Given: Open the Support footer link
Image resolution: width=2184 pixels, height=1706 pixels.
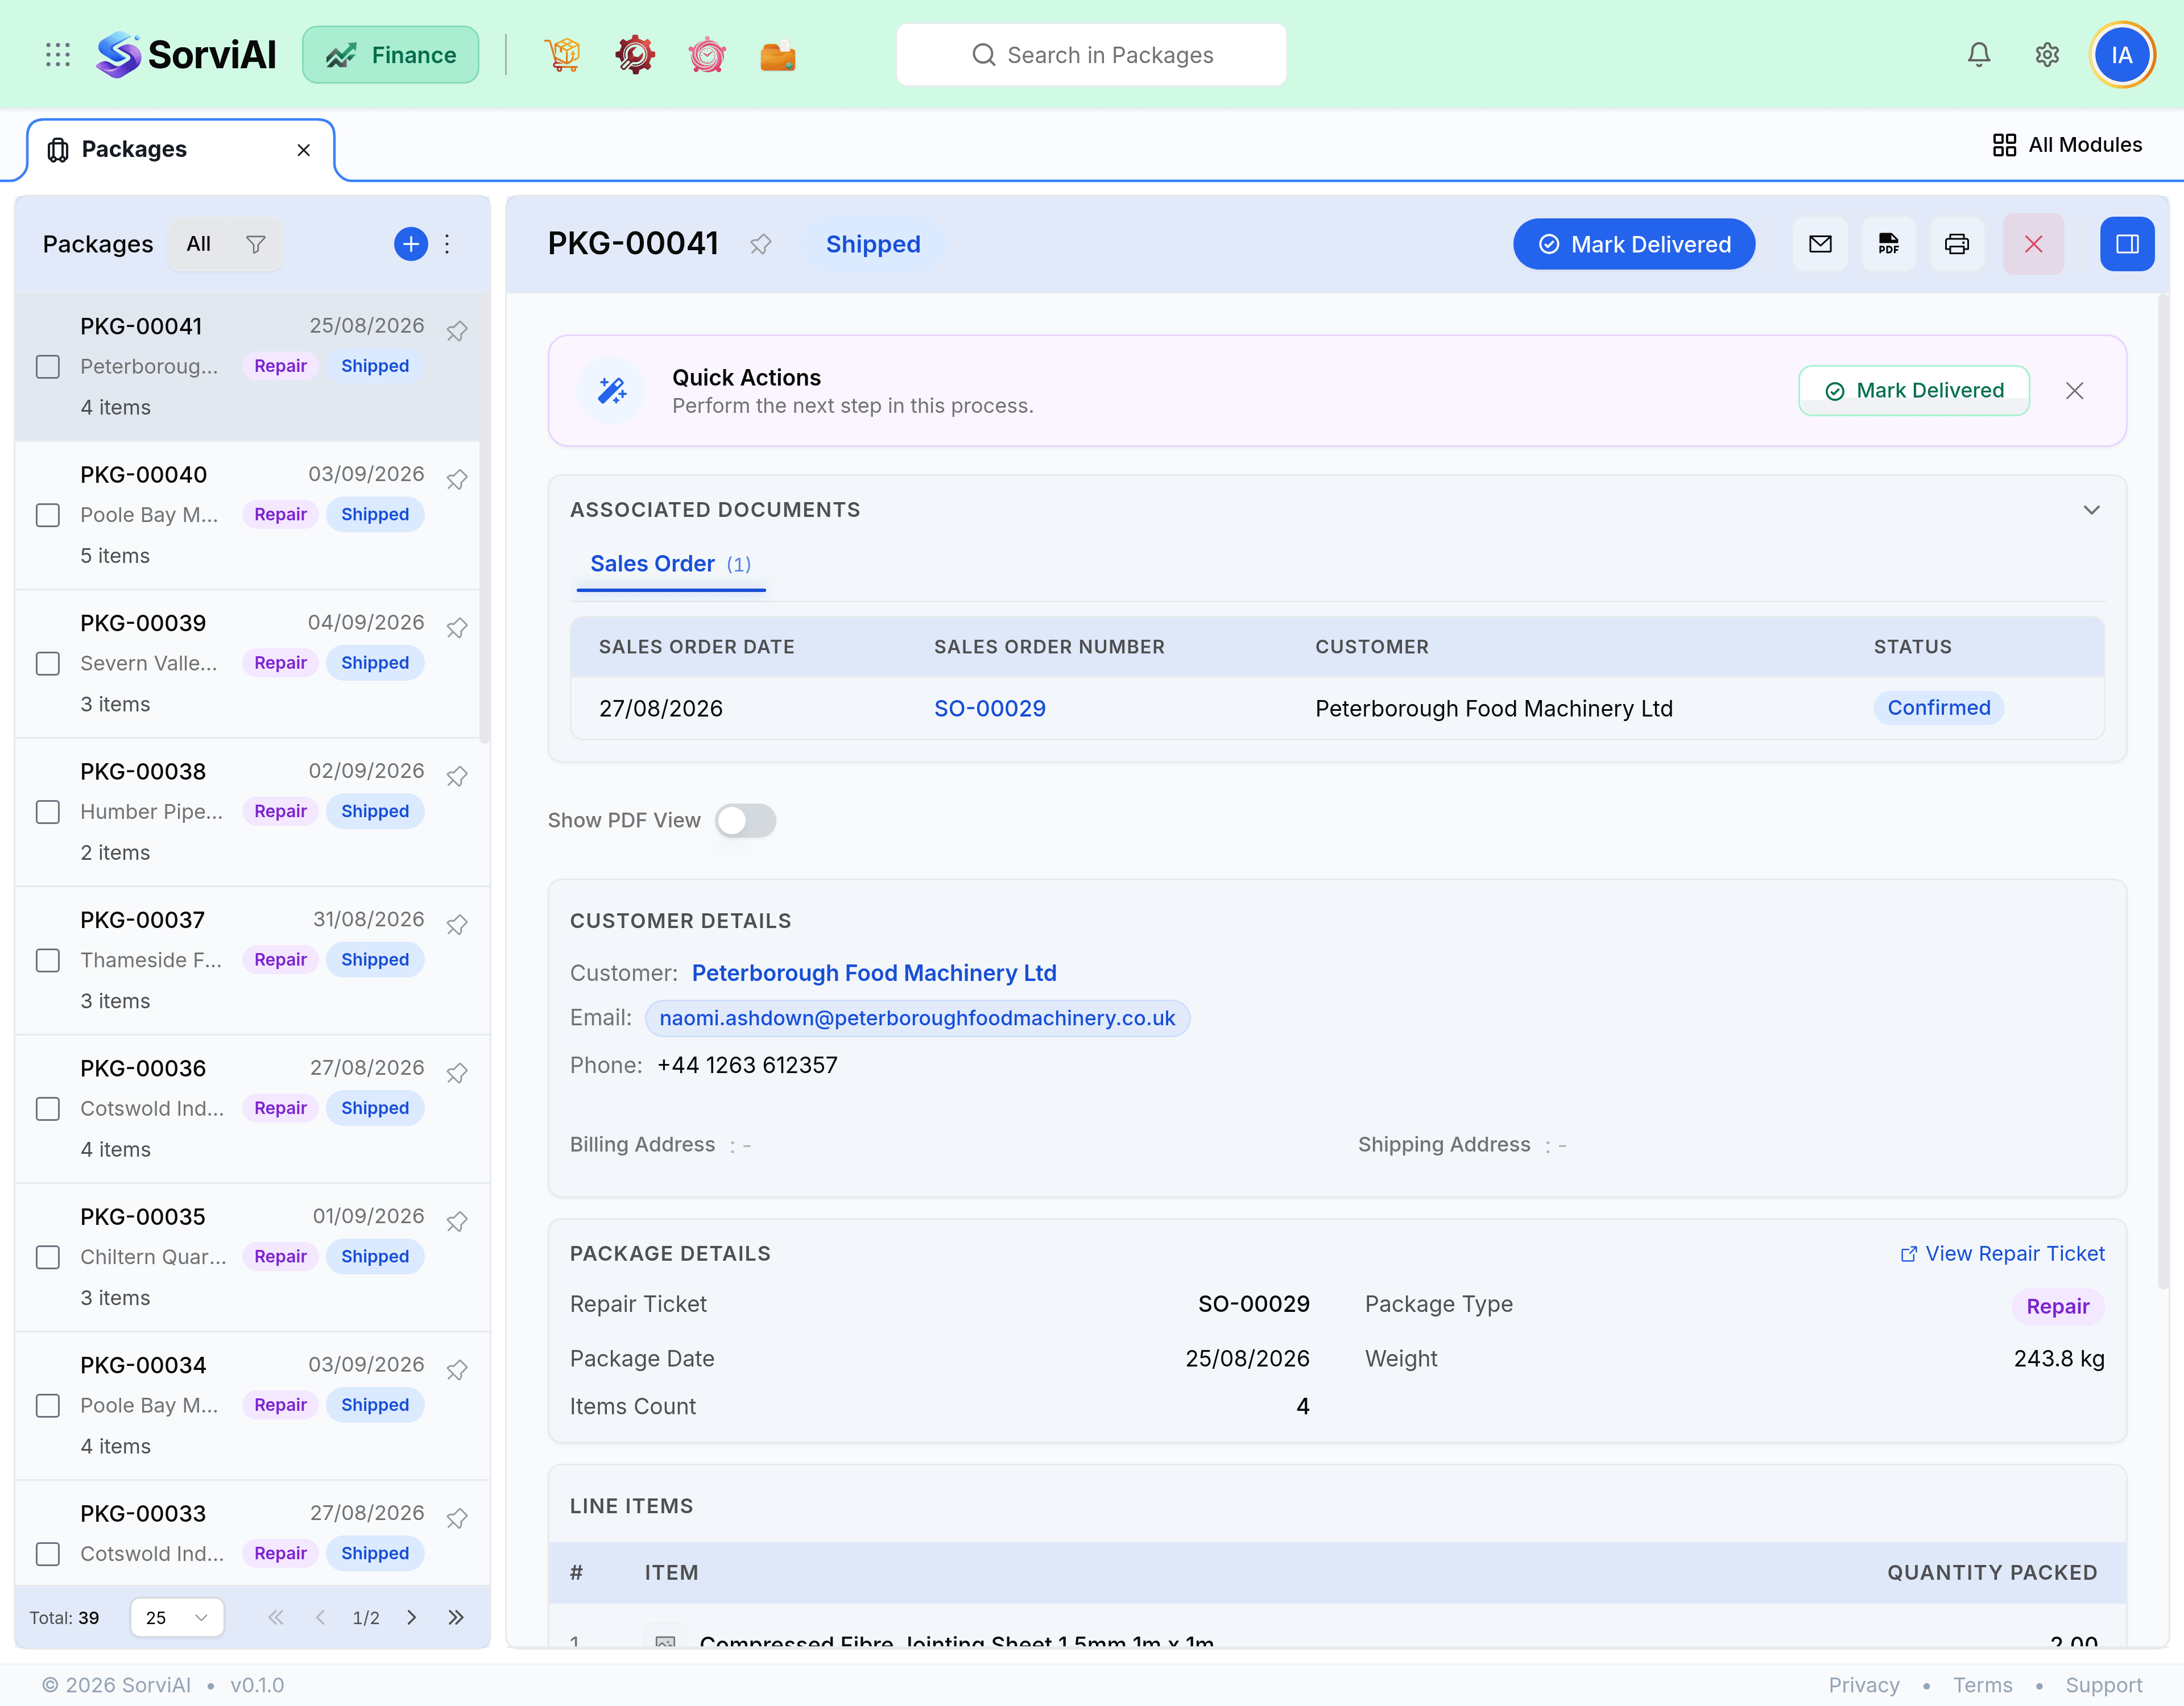Looking at the screenshot, I should point(2104,1685).
